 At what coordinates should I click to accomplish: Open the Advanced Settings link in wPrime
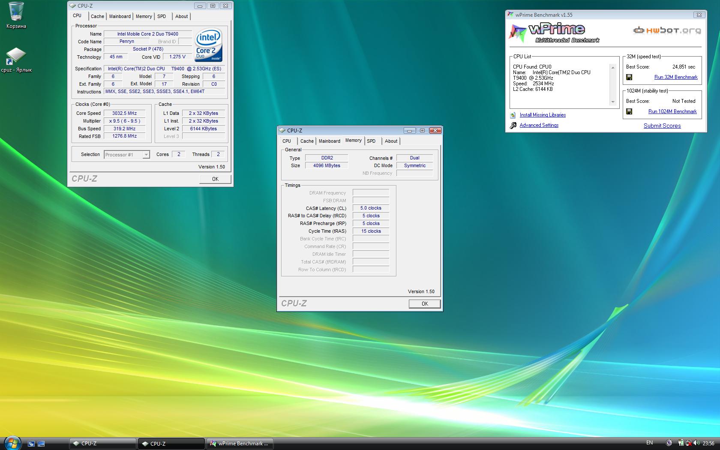coord(539,125)
